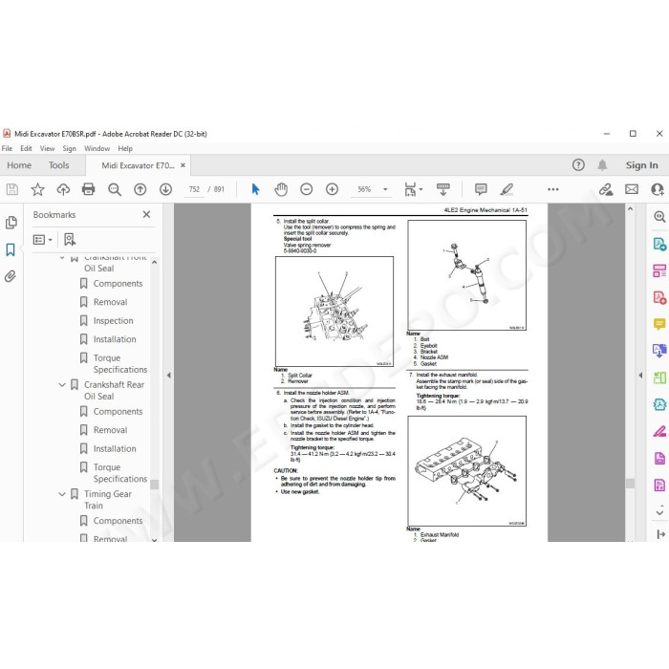Collapse Crankshaft Front Oil Seal bookmark

pos(62,257)
